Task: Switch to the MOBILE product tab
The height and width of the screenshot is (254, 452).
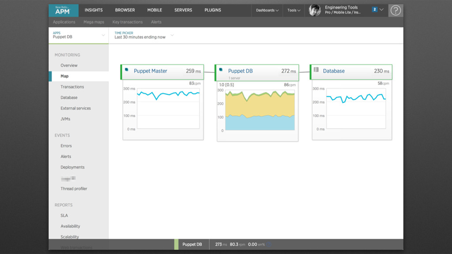Action: pos(154,10)
